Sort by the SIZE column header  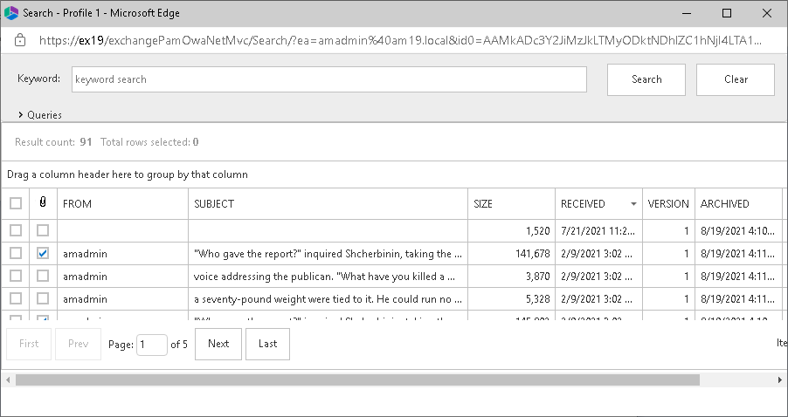click(x=511, y=204)
